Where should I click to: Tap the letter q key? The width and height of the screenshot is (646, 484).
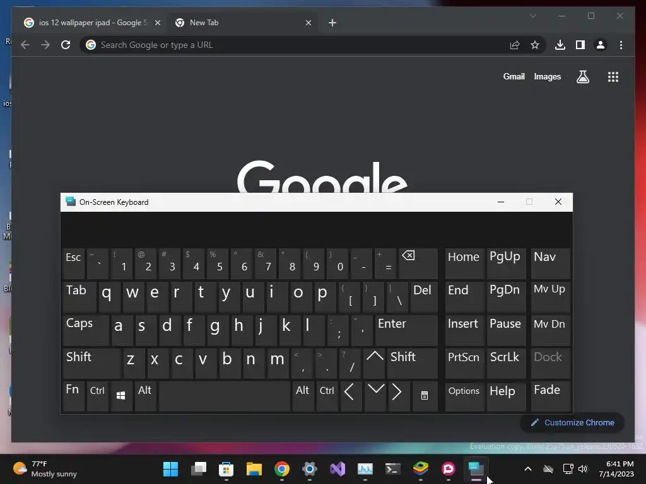(109, 296)
